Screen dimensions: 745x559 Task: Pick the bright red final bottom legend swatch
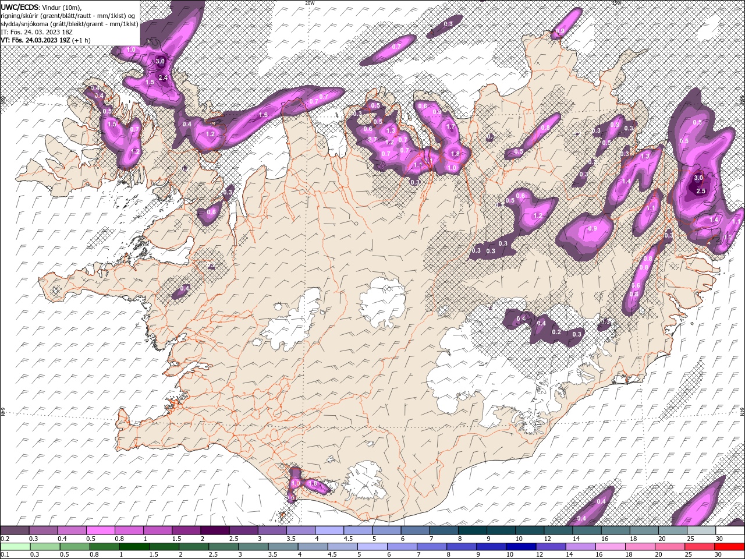(730, 546)
